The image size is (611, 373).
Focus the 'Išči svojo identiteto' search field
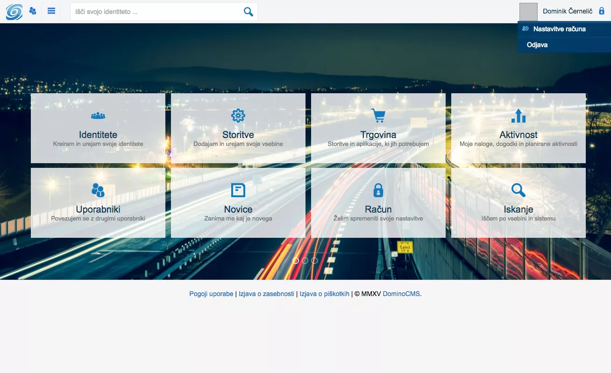click(156, 12)
